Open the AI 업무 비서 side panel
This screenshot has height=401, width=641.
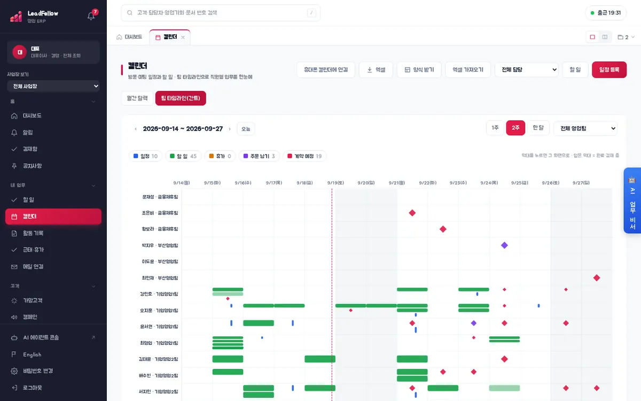tap(632, 200)
